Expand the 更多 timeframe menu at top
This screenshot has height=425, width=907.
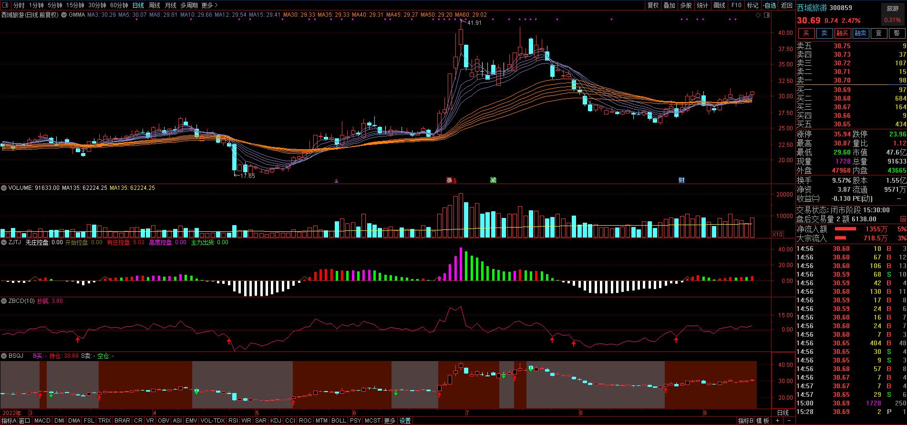[x=209, y=5]
